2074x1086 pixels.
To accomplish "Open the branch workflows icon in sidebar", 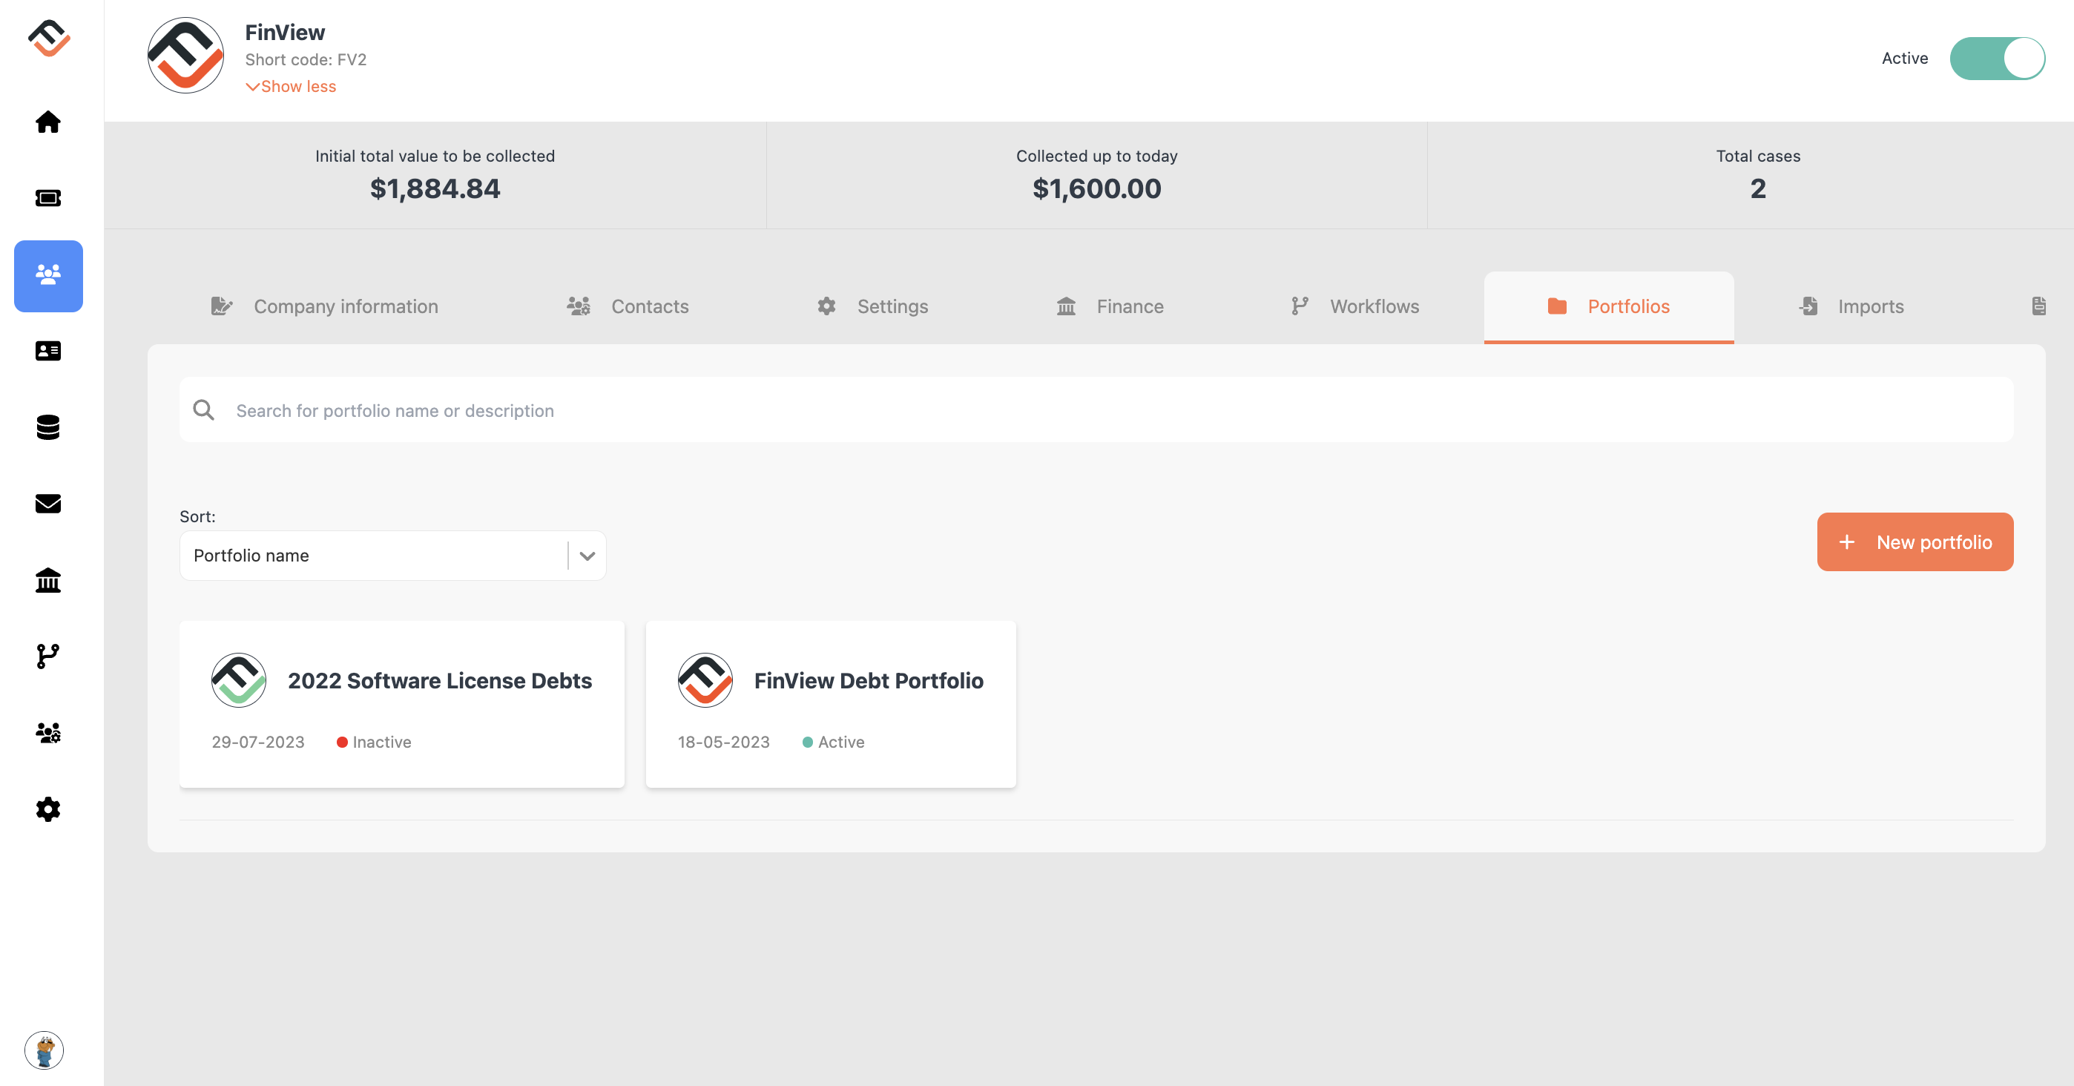I will tap(48, 656).
